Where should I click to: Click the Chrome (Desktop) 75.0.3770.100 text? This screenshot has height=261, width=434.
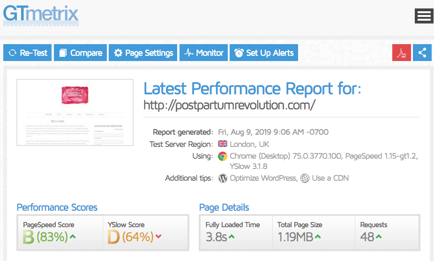click(x=285, y=156)
